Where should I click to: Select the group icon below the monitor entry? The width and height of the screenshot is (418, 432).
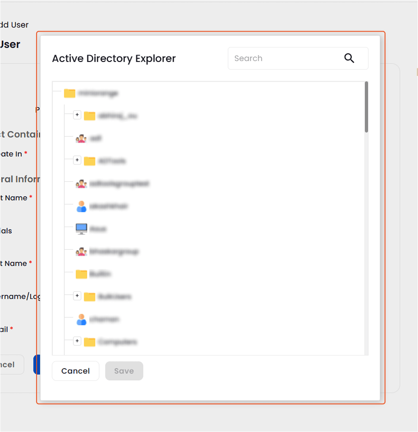[82, 251]
